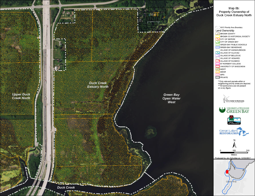Screen dimensions: 255x196
Task: Click the Wisconsin Coastal Management Program logo
Action: pyautogui.click(x=234, y=119)
